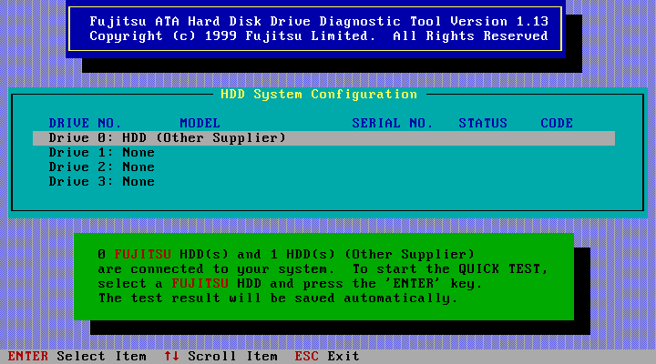Click the HDD System Configuration panel title
Viewport: 656px width, 364px height.
pos(319,95)
